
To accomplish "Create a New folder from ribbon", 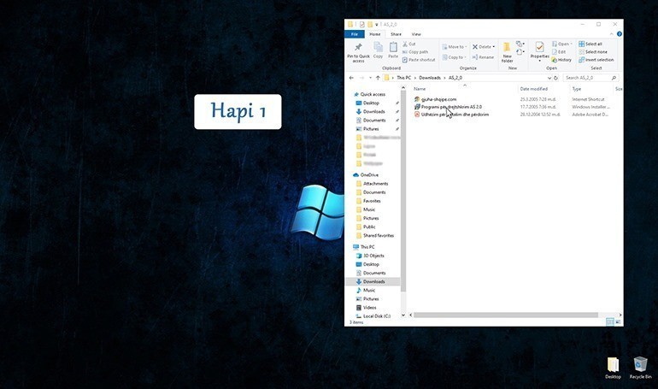I will [x=507, y=52].
